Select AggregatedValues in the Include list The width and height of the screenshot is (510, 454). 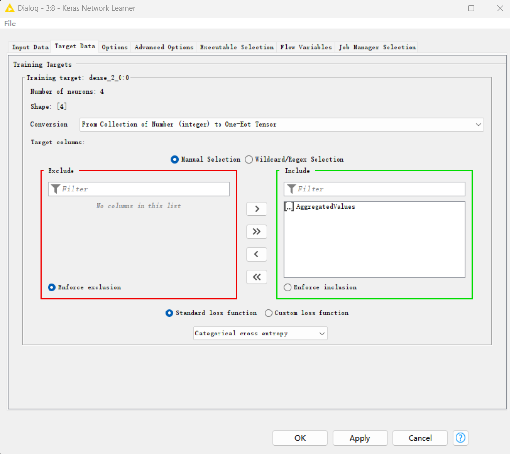click(x=326, y=207)
